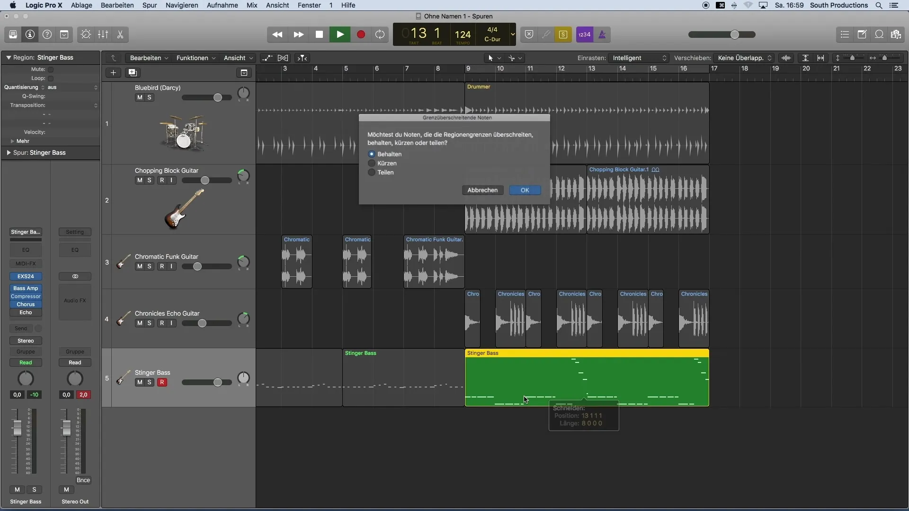Open the Bass Amp plug-in slot
Image resolution: width=909 pixels, height=511 pixels.
[x=26, y=288]
